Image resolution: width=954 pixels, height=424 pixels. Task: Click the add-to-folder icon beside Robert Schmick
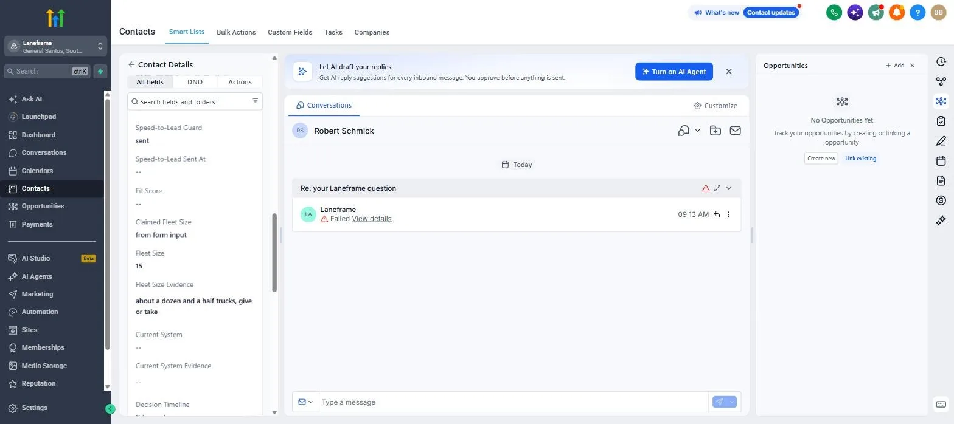(x=715, y=131)
